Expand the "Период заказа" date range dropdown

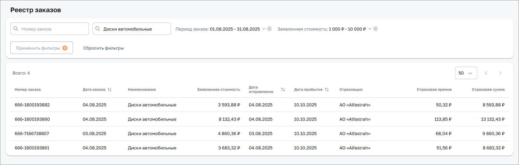pyautogui.click(x=264, y=29)
